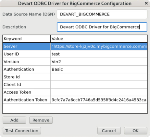Click the Value column header
Image resolution: width=150 pixels, height=137 pixels.
[x=99, y=39]
